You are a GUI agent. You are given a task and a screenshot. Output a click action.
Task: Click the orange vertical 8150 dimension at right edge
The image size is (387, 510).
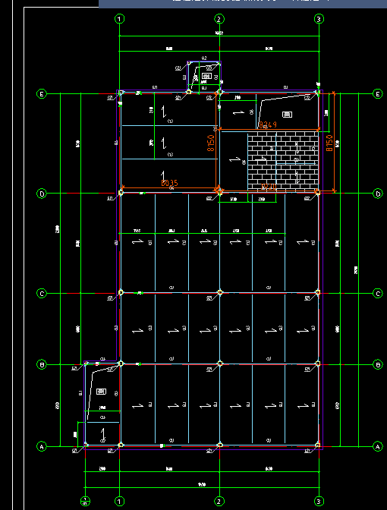329,143
